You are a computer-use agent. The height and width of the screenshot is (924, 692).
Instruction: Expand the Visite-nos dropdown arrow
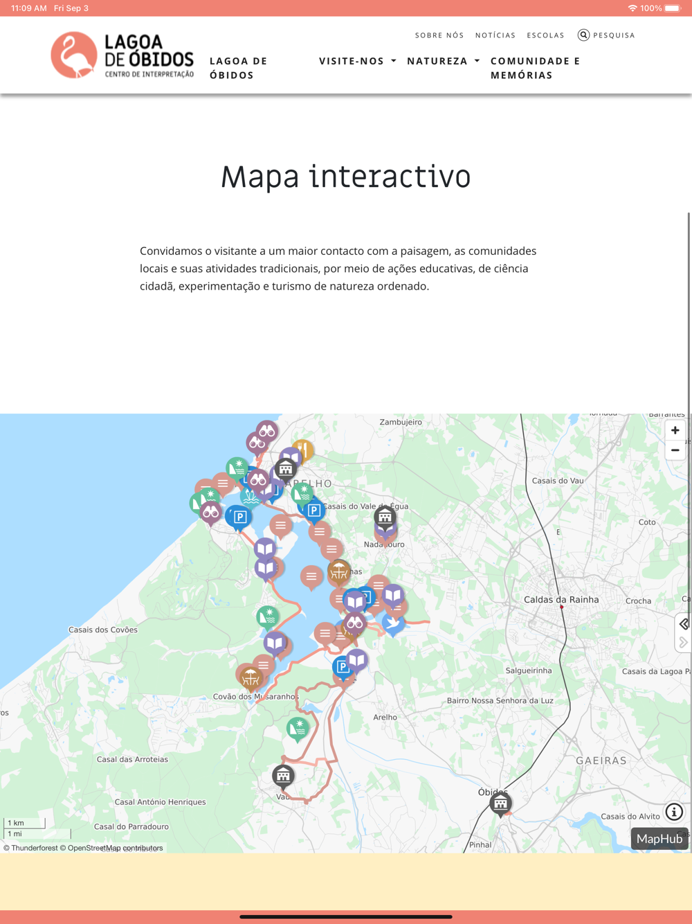[x=394, y=61]
